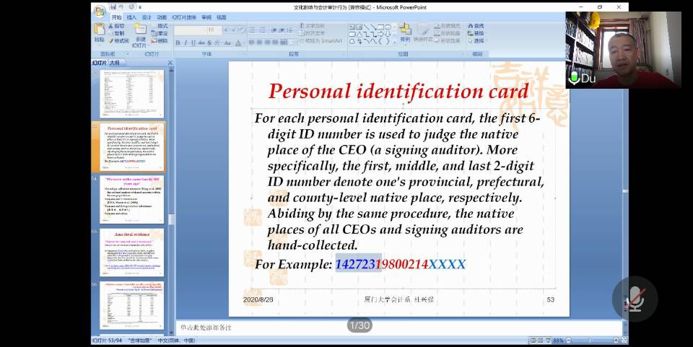Click the Arrange (排列) icon
This screenshot has height=347, width=693.
tap(405, 32)
